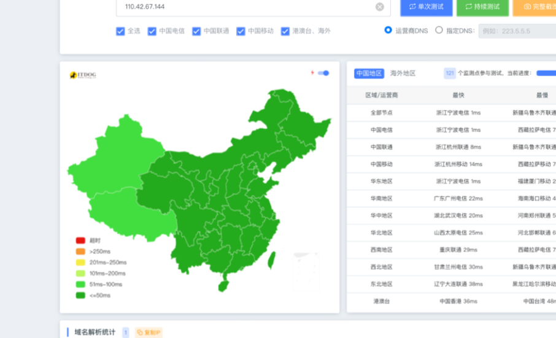Viewport: 556px width, 338px height.
Task: Click the 山西太原电信 25ms cell
Action: pos(458,232)
